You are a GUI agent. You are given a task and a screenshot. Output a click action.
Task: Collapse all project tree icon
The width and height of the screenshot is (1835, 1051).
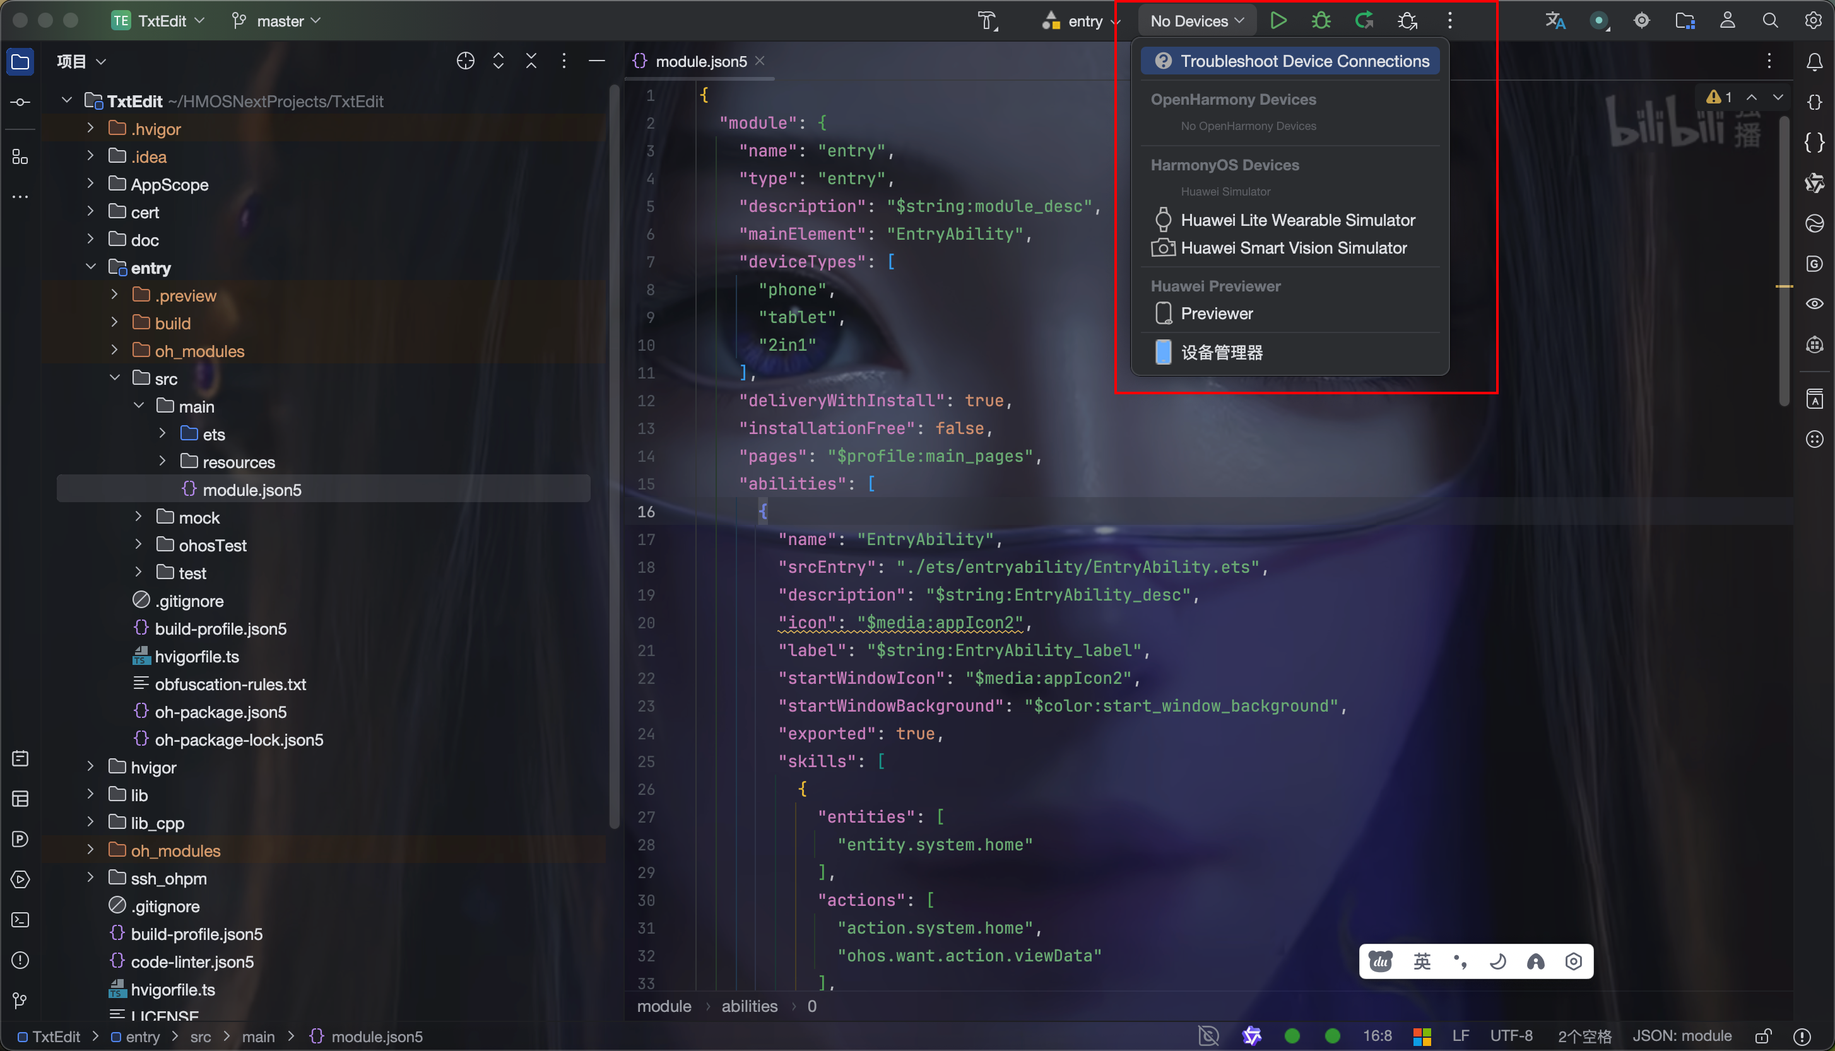[531, 61]
